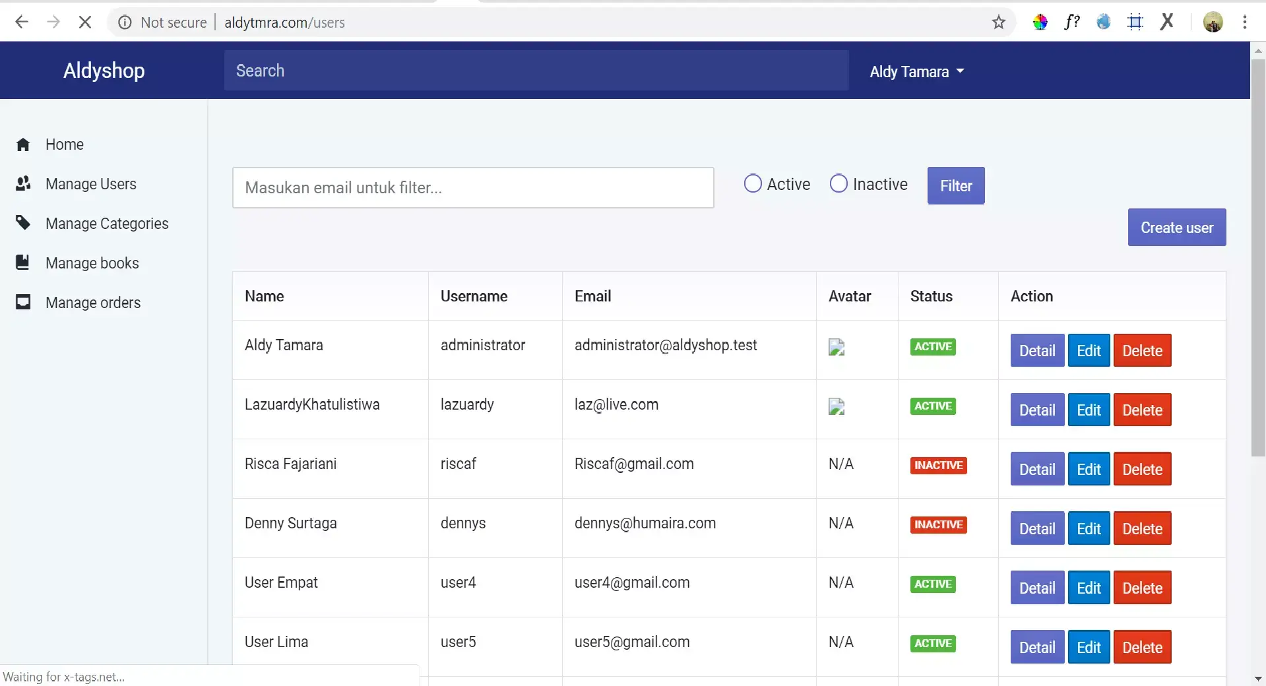Click the Home house icon in sidebar

click(23, 144)
